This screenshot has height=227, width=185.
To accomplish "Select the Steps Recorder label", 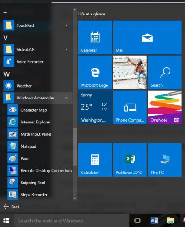I will tap(34, 195).
